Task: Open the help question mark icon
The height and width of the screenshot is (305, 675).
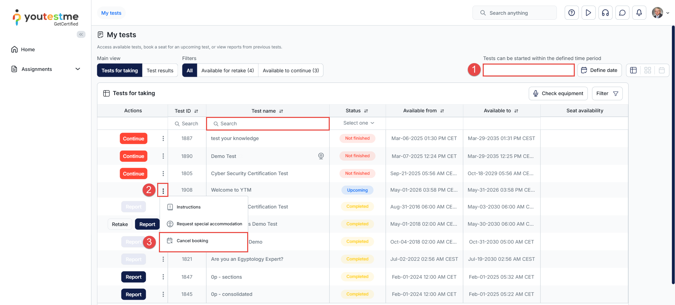Action: coord(572,13)
